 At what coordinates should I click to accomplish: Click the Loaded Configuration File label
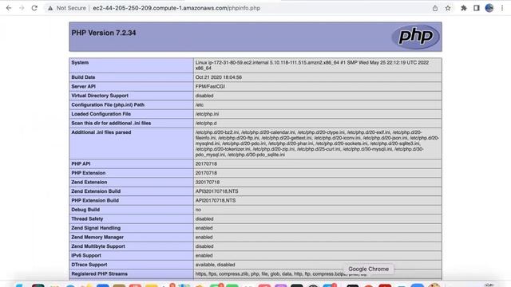(101, 114)
